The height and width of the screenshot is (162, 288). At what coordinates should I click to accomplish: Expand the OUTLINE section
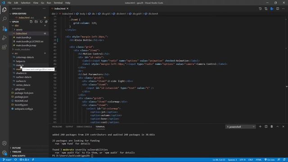16,148
